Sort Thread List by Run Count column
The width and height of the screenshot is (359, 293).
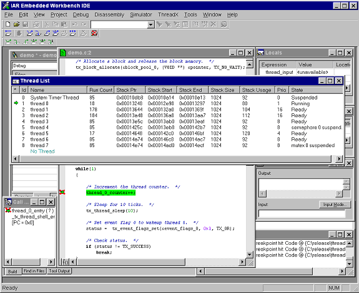[101, 90]
